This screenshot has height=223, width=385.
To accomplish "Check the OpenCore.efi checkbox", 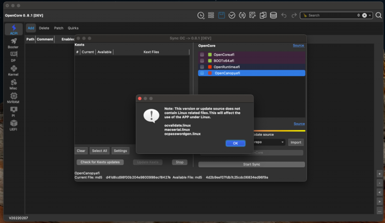I will coord(202,55).
